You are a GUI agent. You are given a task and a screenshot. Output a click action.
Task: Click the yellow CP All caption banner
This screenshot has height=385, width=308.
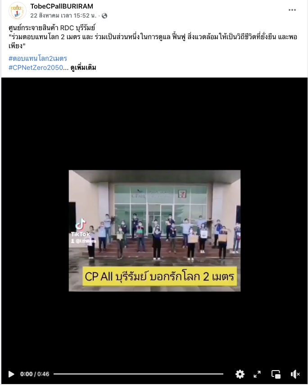pos(160,276)
